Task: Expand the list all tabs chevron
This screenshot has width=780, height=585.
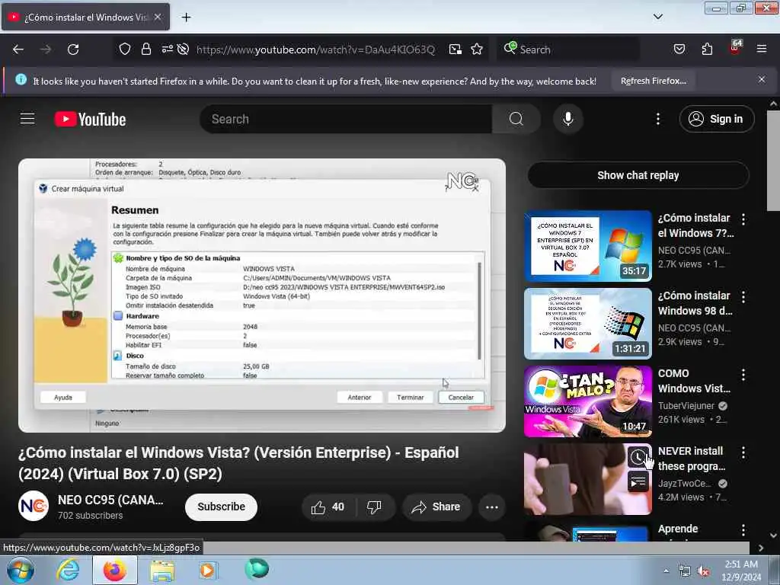Action: pos(657,17)
